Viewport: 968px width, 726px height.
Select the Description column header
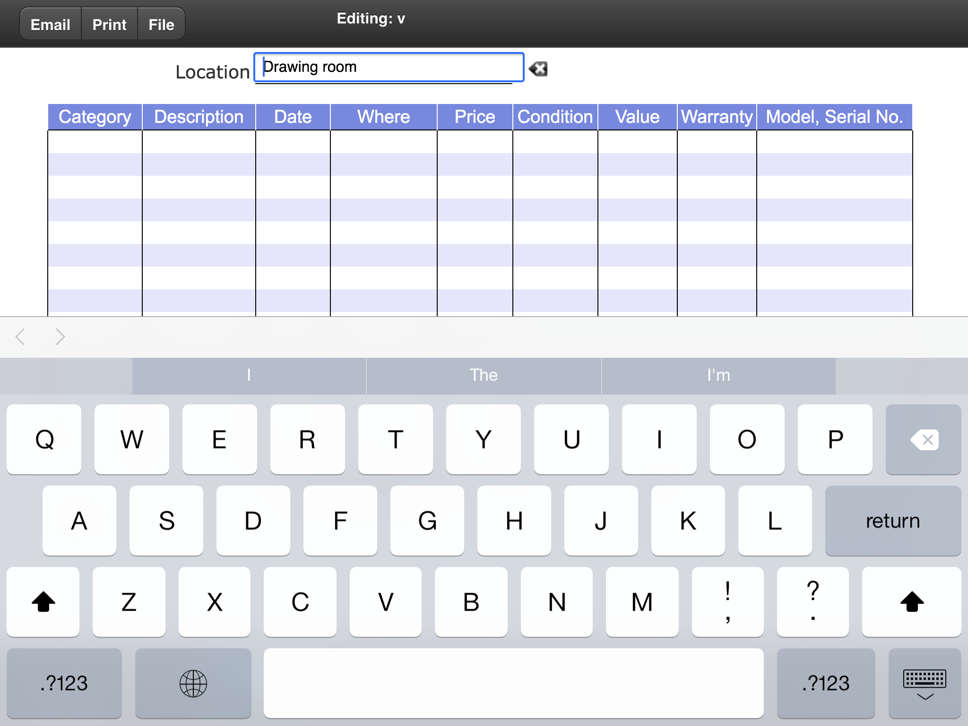pyautogui.click(x=199, y=117)
